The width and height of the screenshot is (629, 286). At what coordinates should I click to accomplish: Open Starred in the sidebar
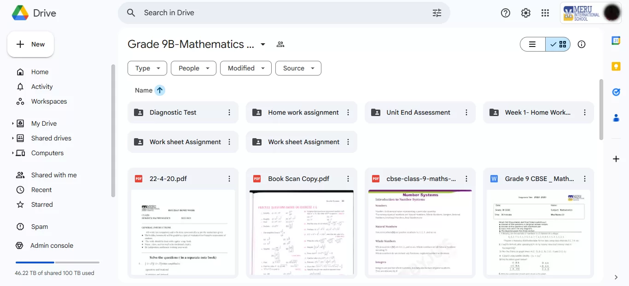[42, 204]
